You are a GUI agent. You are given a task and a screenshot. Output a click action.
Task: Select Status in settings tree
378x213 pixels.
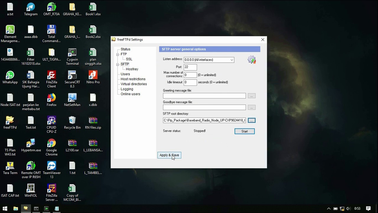pos(125,49)
